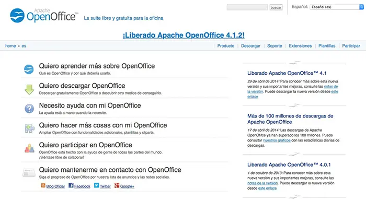The width and height of the screenshot is (366, 199).
Task: Click the 'Twitter' text link
Action: point(105,186)
